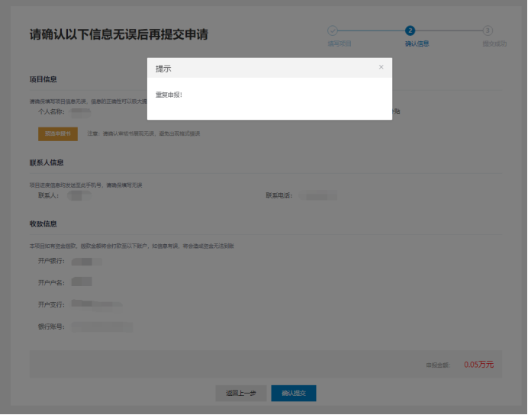Click the 开户支行 label
The image size is (528, 415).
(x=51, y=304)
